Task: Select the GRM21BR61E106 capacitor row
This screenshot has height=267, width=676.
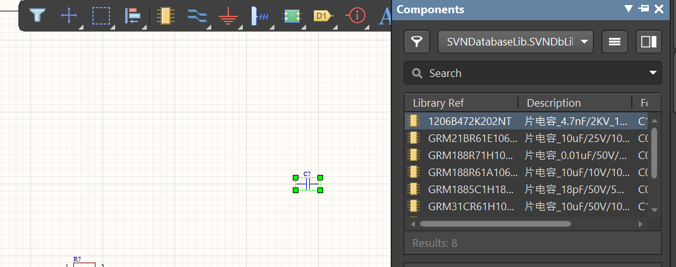Action: click(x=526, y=138)
